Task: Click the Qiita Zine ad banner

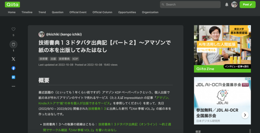Action: pos(222,49)
